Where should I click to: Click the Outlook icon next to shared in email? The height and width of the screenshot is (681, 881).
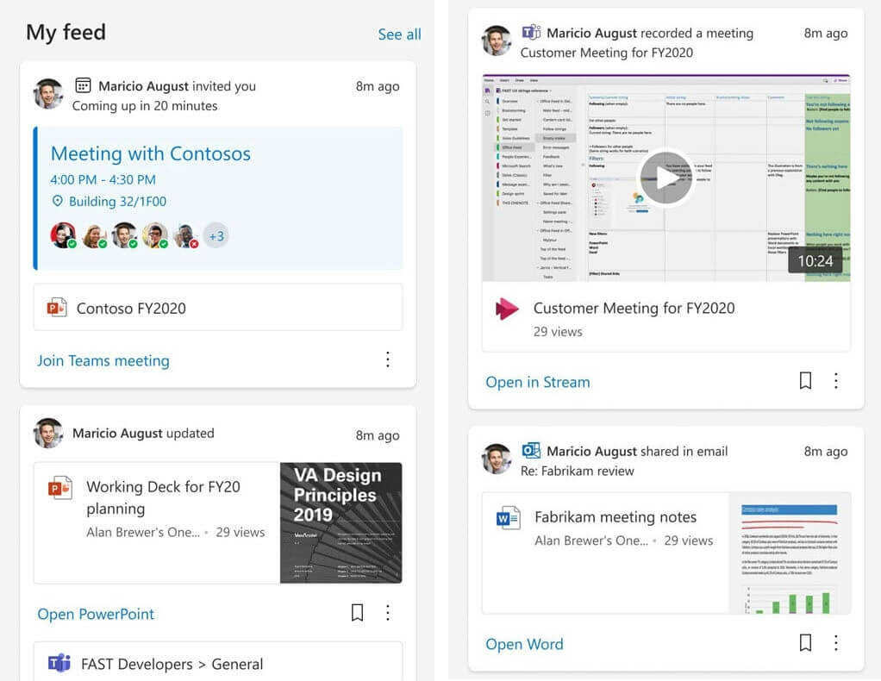[531, 450]
